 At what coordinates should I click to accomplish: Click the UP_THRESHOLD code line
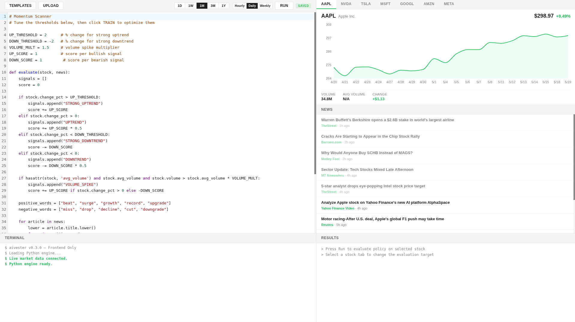162,35
